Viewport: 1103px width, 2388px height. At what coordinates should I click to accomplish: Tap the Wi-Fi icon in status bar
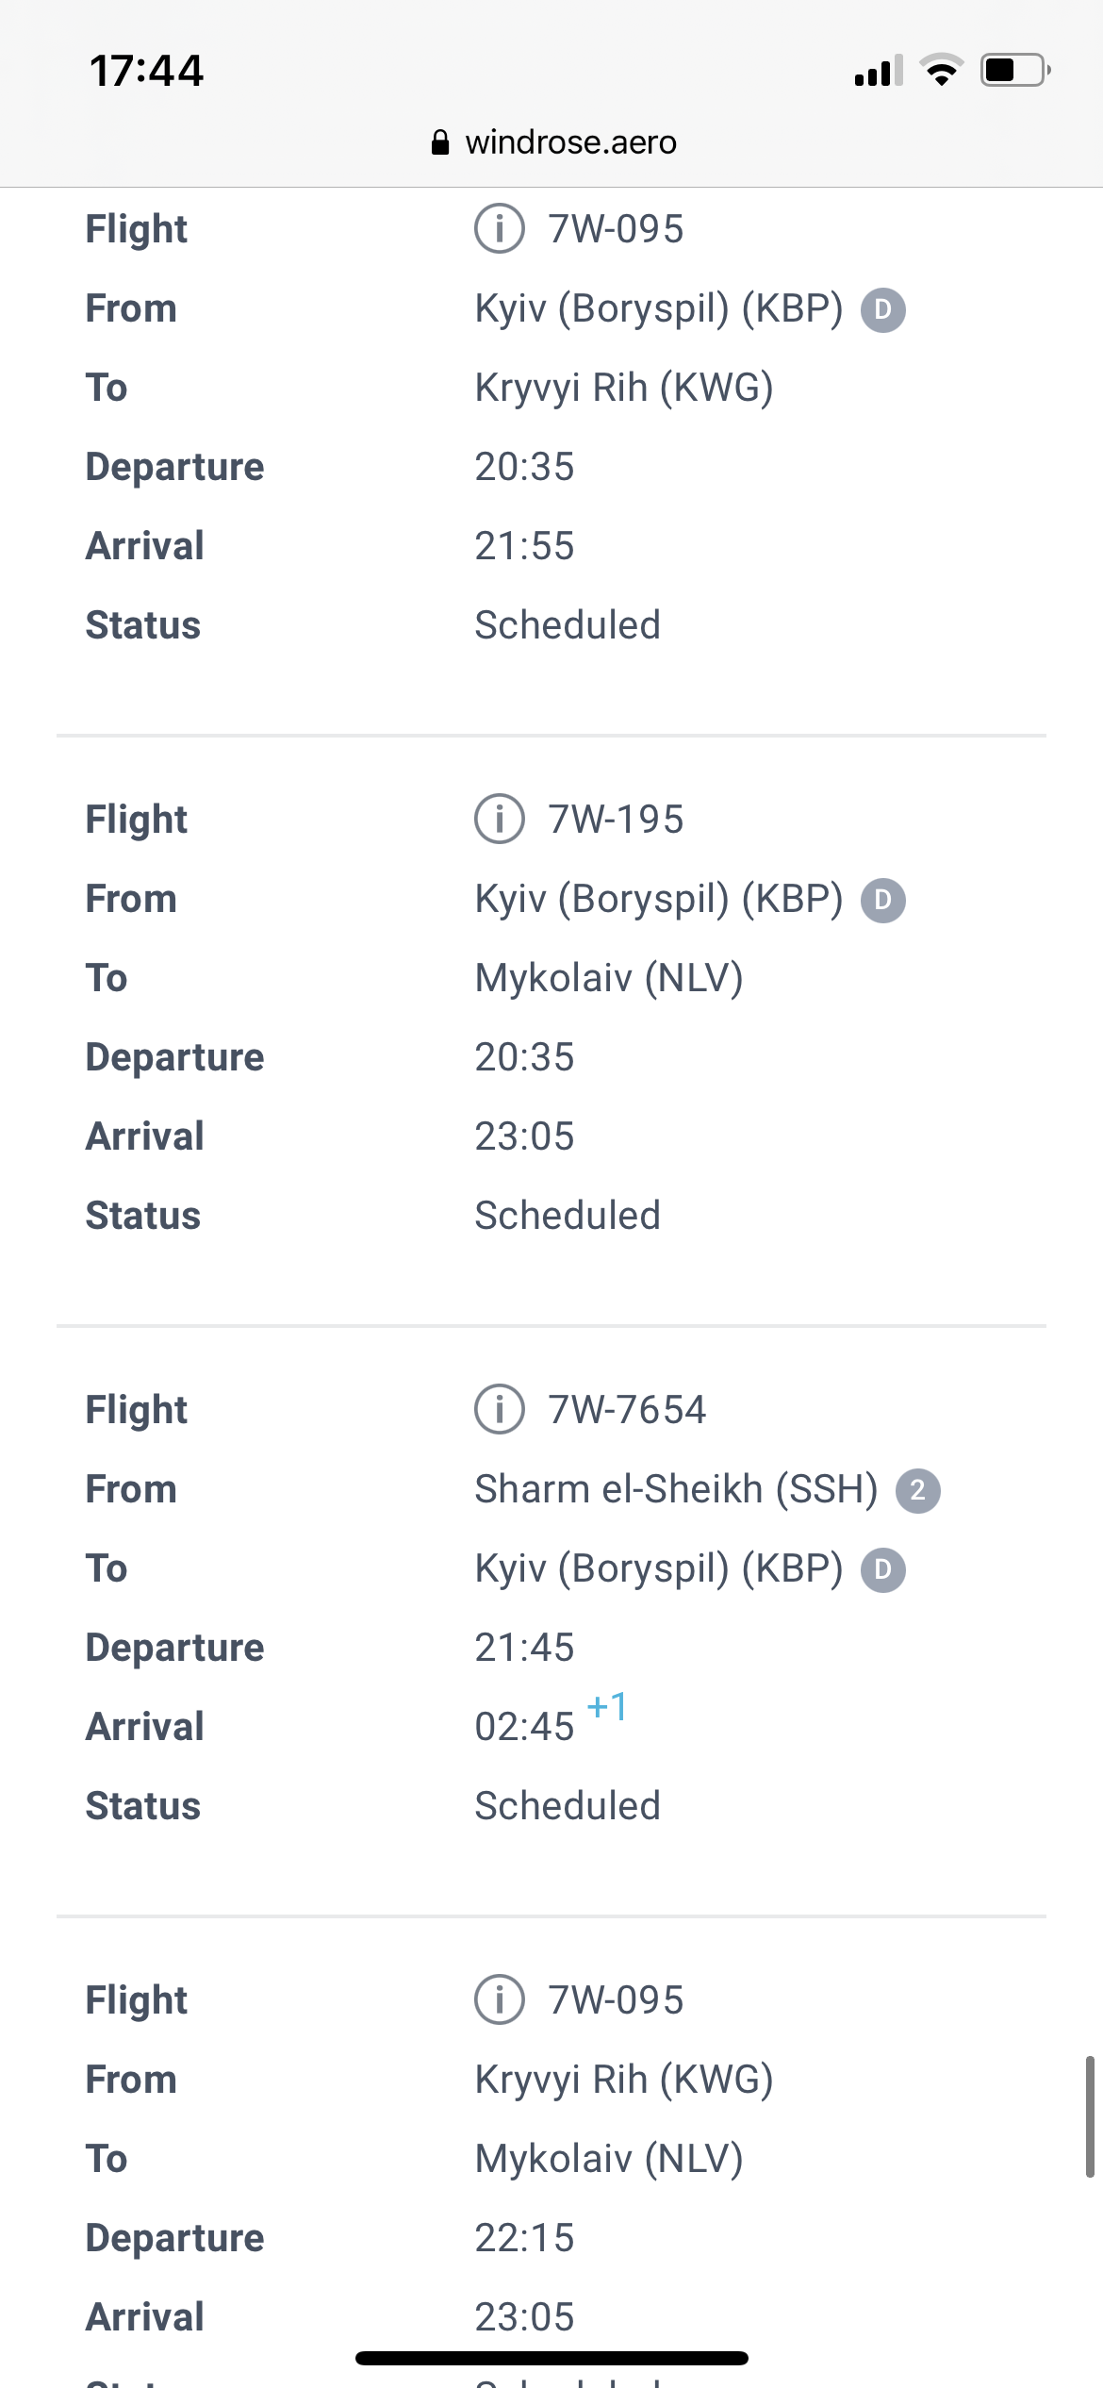tap(941, 71)
